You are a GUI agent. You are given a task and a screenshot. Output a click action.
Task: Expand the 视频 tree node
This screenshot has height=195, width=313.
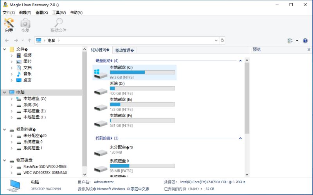tap(12, 55)
